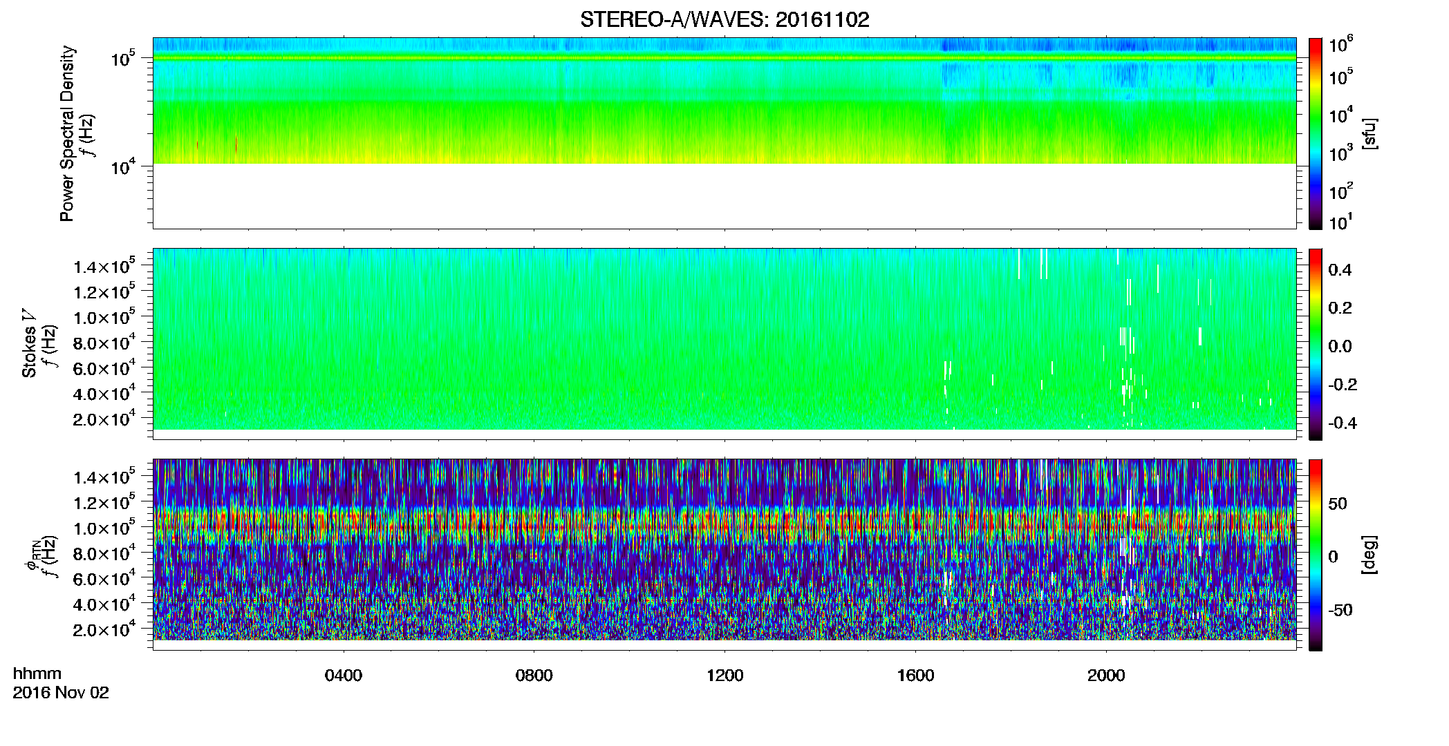Click the 0400 time tick label

(344, 676)
